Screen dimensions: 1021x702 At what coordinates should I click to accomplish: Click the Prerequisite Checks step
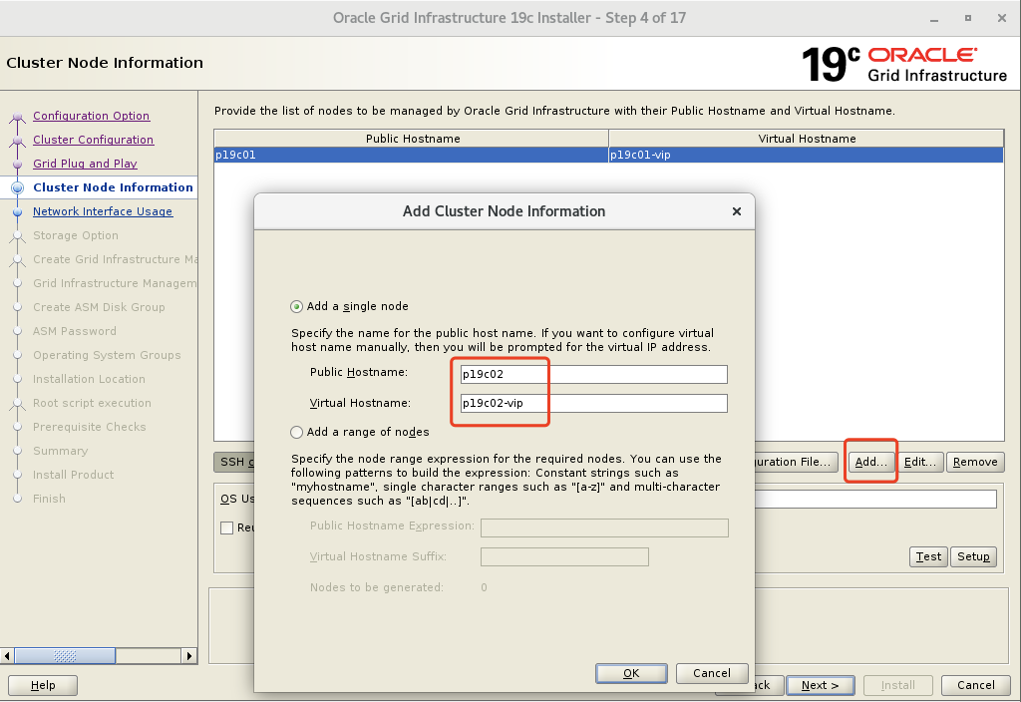tap(89, 427)
